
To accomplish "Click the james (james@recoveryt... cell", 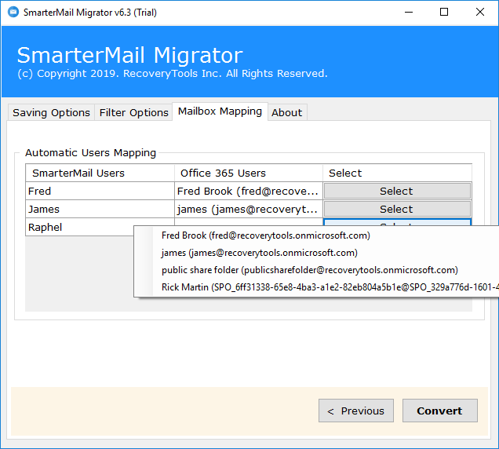I will point(249,210).
